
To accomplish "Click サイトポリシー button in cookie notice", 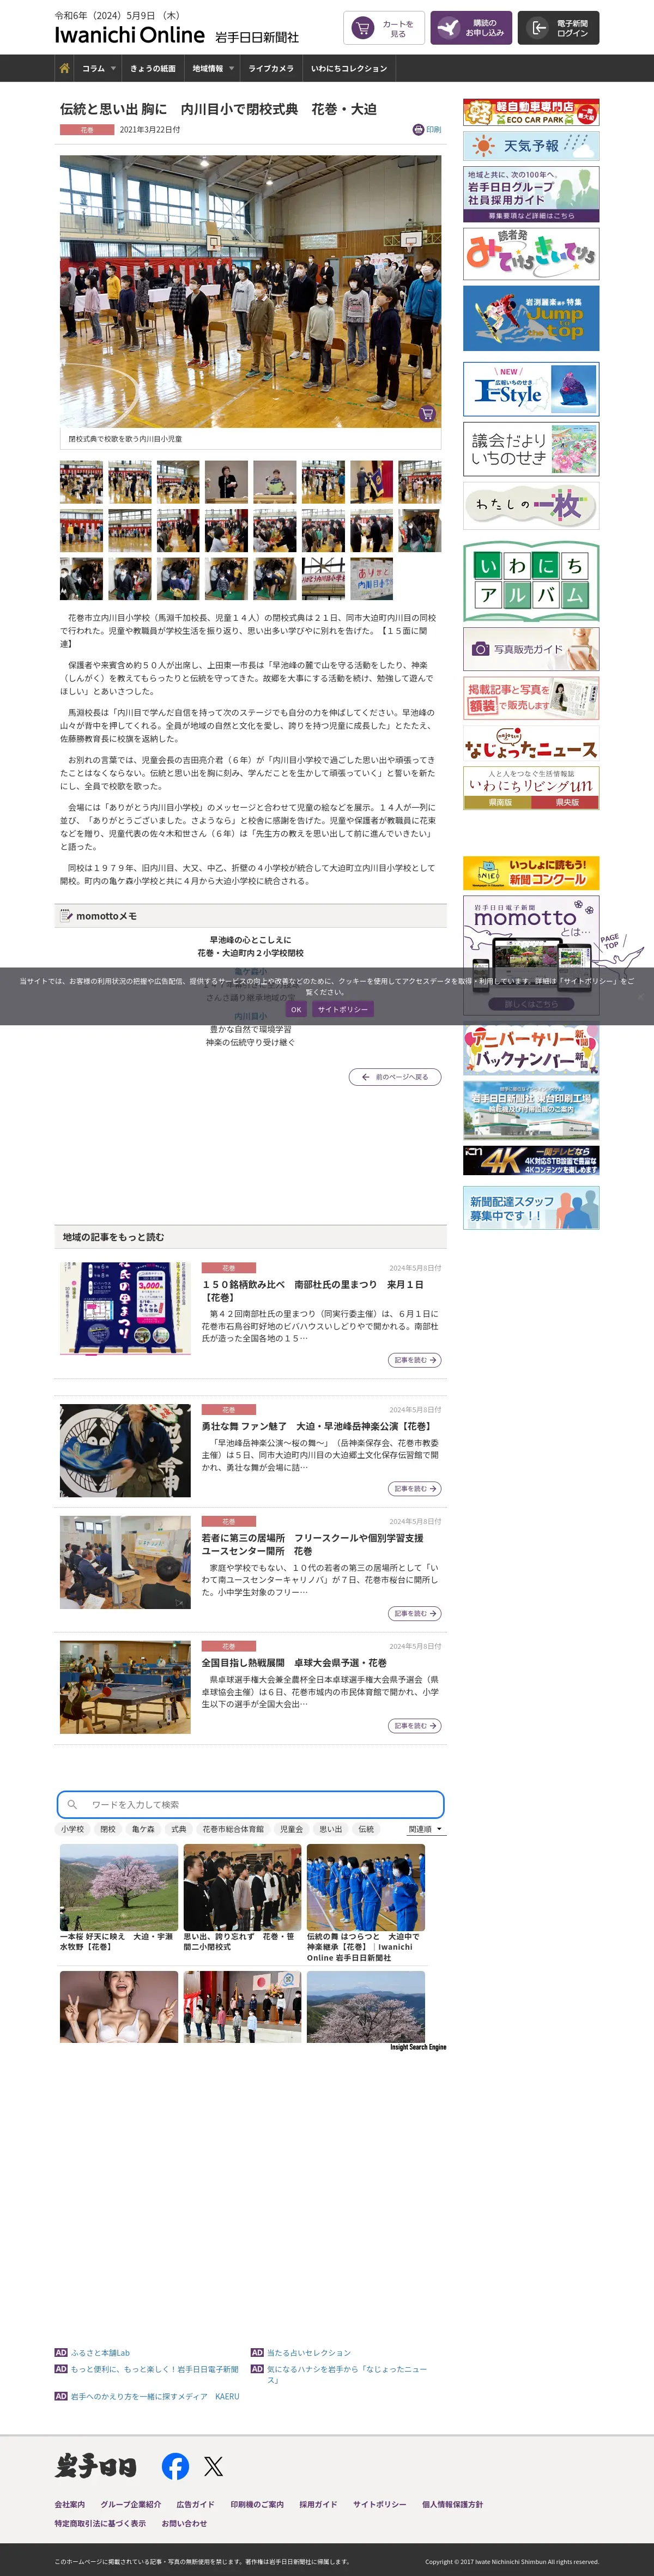I will pyautogui.click(x=342, y=1009).
